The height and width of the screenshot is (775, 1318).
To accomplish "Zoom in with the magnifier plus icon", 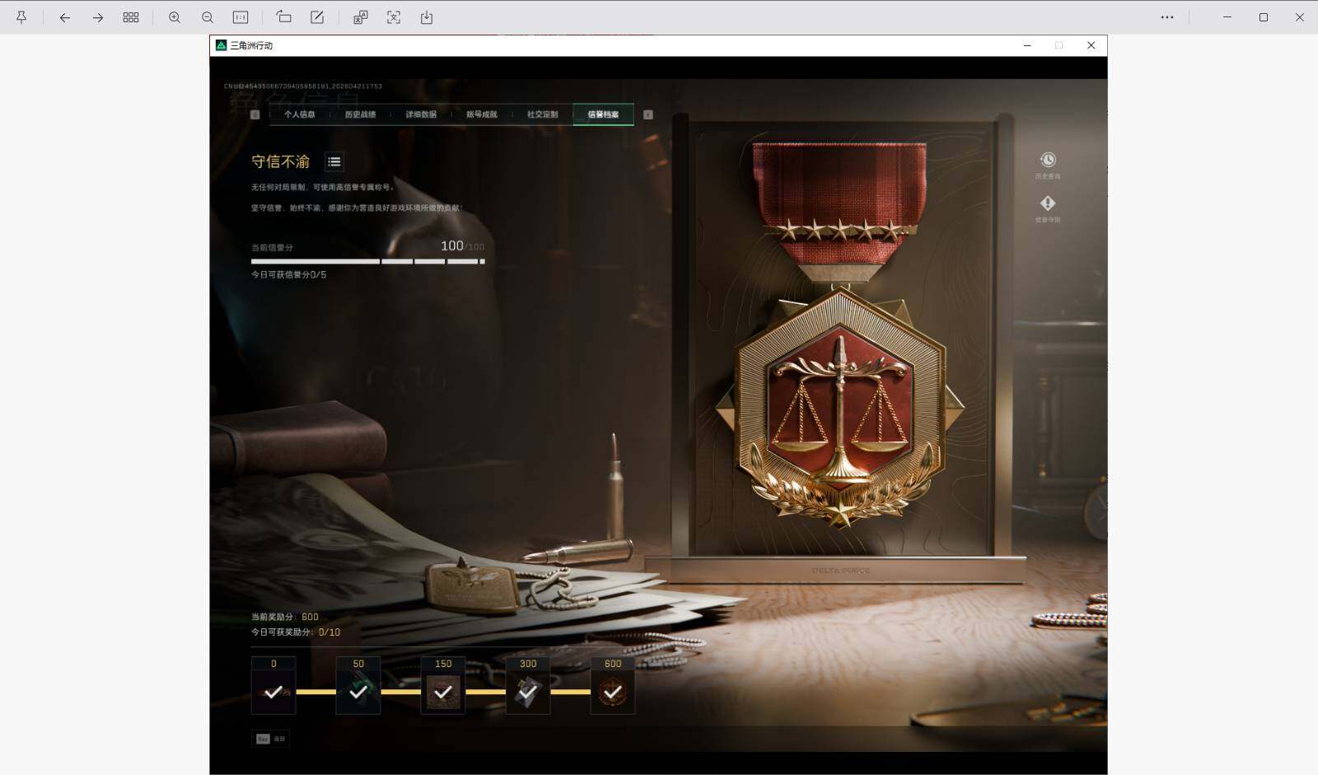I will 175,17.
